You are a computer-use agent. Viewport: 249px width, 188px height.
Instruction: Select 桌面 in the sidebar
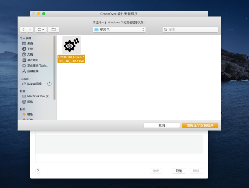tap(30, 43)
